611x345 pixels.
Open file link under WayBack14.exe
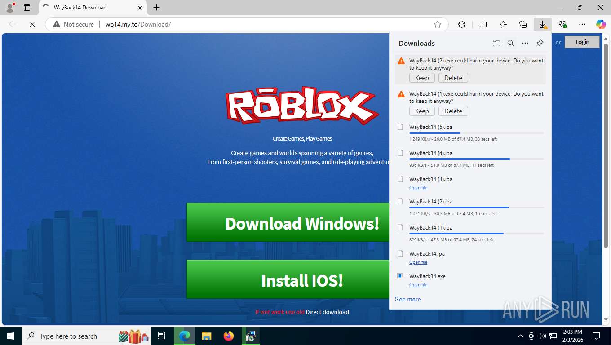coord(418,285)
